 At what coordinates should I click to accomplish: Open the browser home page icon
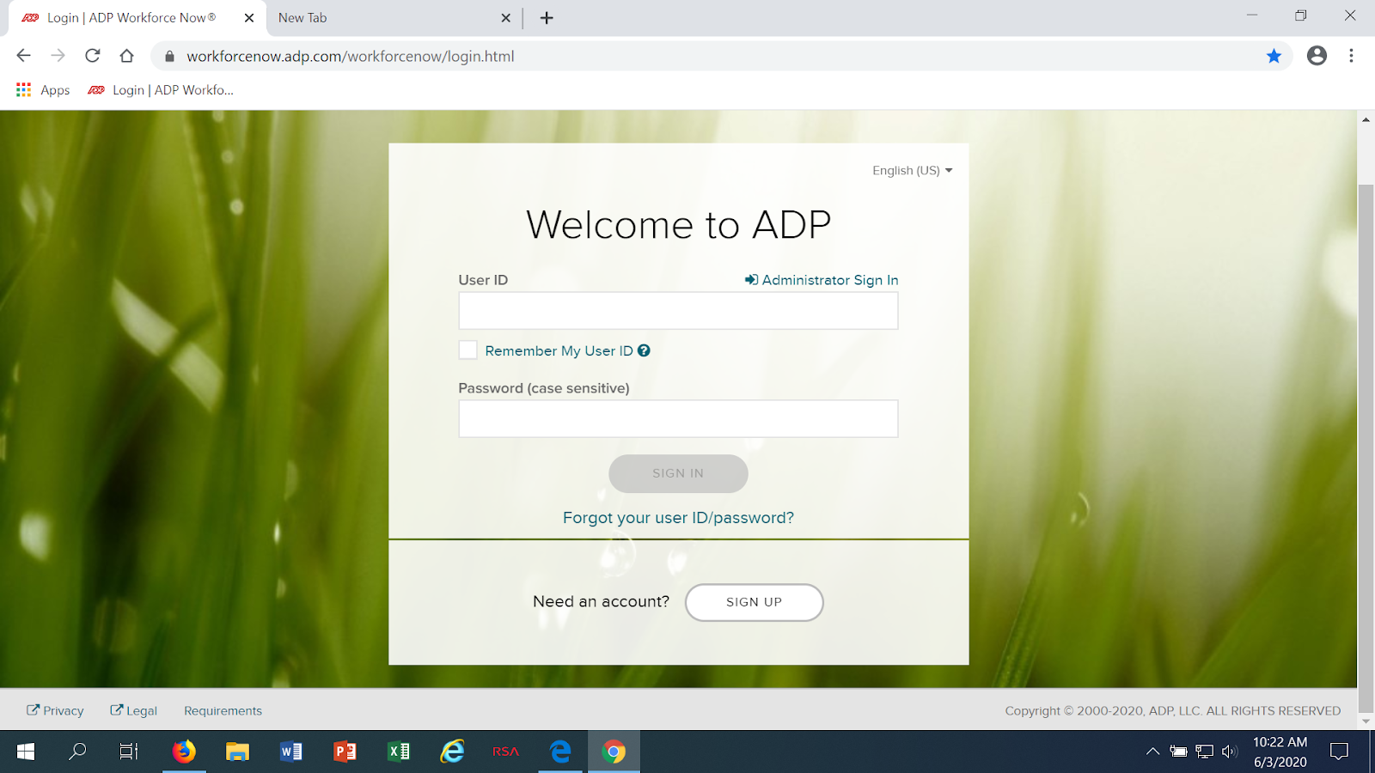127,56
